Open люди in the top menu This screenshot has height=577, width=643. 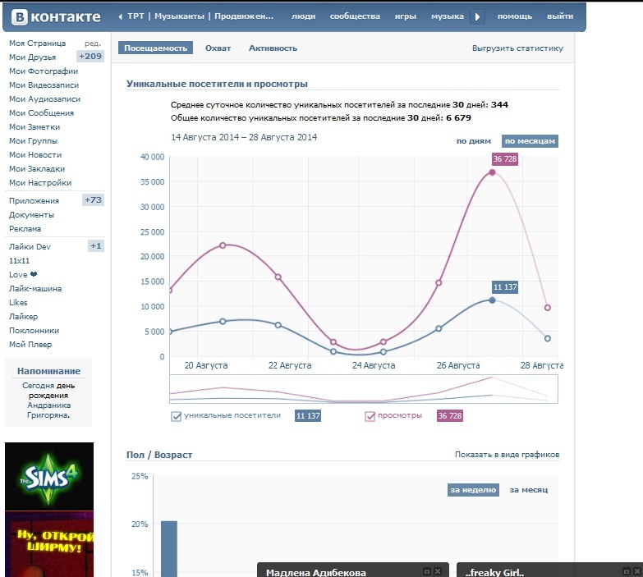304,16
